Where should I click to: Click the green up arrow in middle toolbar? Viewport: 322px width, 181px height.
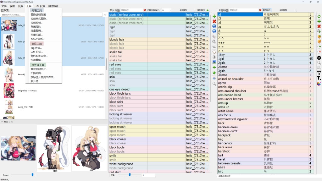[214, 67]
